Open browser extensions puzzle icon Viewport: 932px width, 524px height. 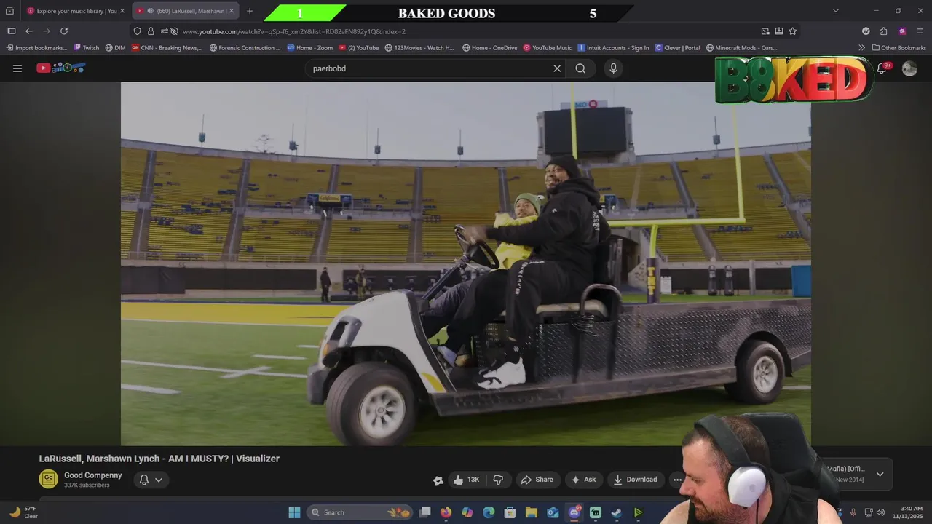[883, 31]
